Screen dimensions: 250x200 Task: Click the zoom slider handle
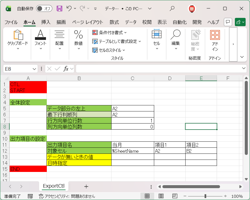205,196
